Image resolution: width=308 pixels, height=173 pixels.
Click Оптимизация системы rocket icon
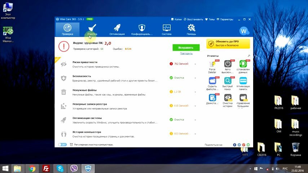point(63,120)
